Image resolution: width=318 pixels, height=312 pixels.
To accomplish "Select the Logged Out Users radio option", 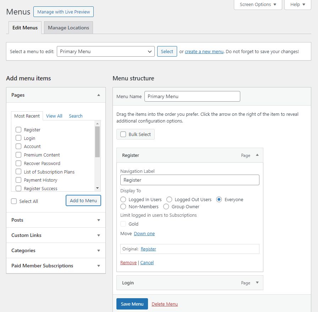I will coord(169,199).
